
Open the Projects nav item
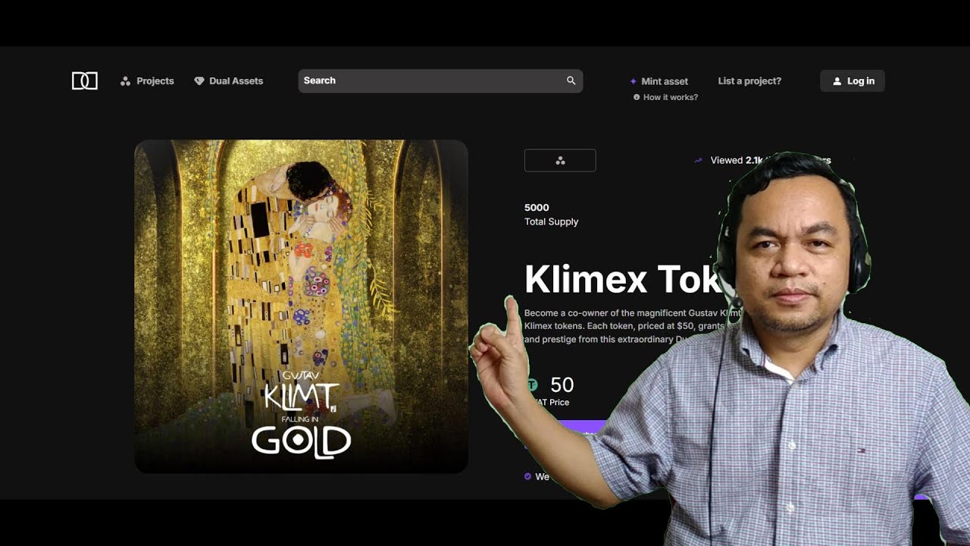pos(147,81)
